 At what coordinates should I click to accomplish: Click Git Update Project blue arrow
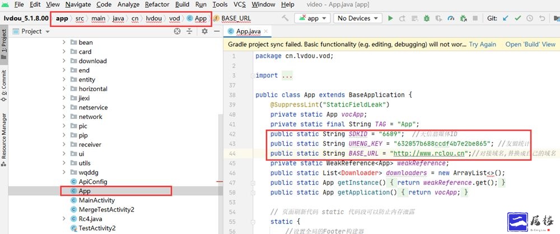pos(505,18)
